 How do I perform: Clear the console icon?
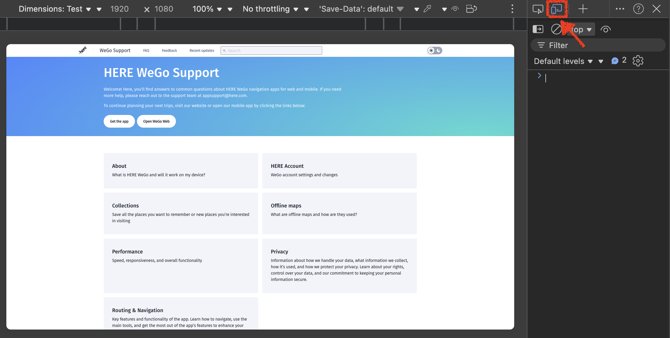pos(556,29)
